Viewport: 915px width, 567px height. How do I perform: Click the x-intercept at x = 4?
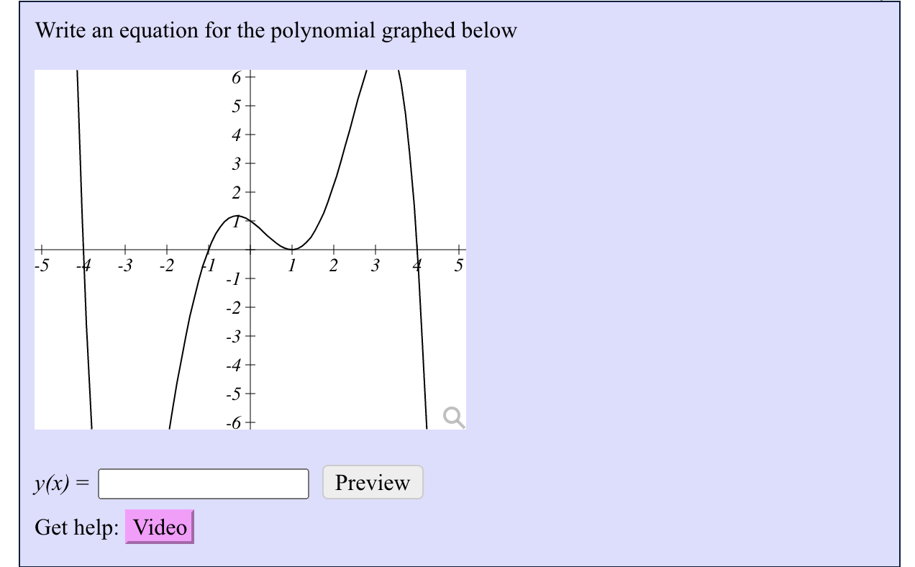(x=418, y=249)
